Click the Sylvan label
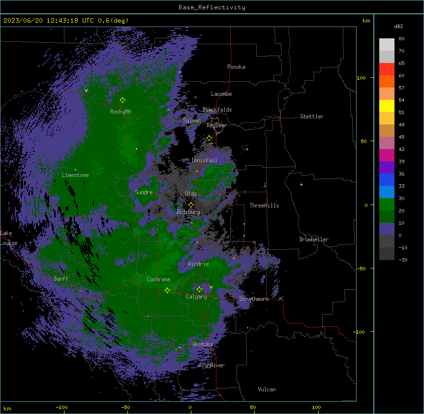 click(192, 120)
